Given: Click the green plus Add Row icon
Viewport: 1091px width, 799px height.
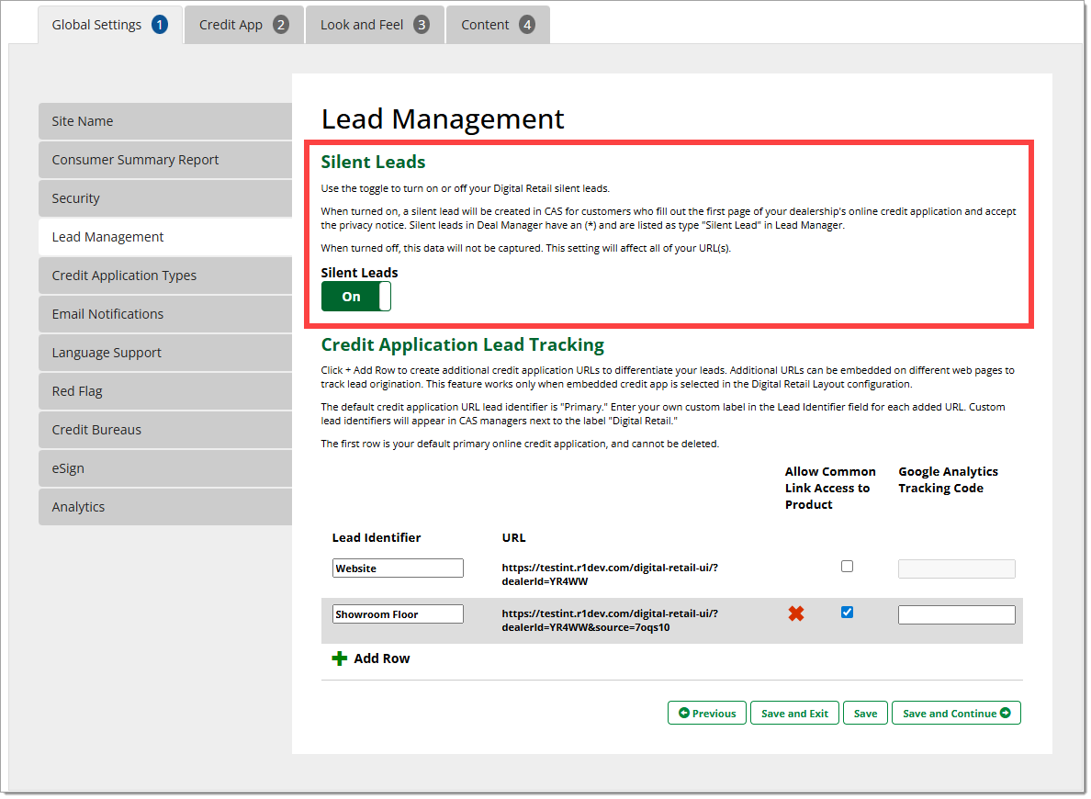Looking at the screenshot, I should [x=340, y=658].
